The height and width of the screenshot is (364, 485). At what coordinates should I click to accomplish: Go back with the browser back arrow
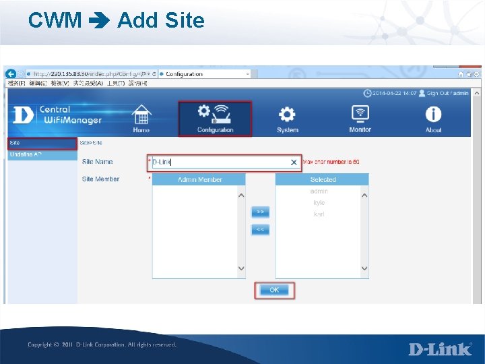11,74
